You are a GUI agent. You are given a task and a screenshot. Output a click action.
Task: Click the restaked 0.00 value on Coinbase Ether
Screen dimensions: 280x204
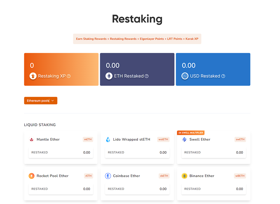[x=163, y=189]
